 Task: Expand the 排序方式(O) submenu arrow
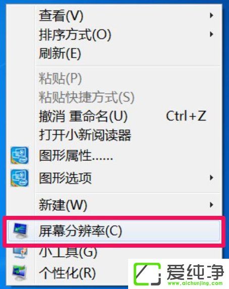click(x=211, y=34)
